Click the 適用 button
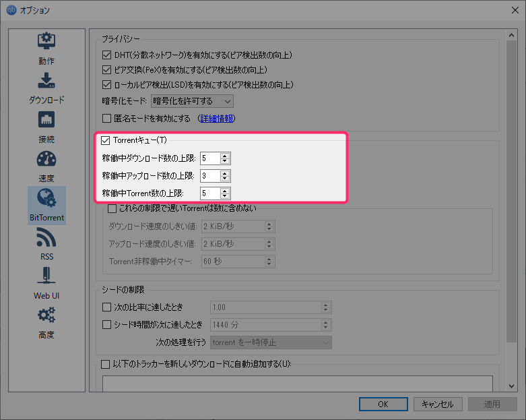 (x=492, y=404)
